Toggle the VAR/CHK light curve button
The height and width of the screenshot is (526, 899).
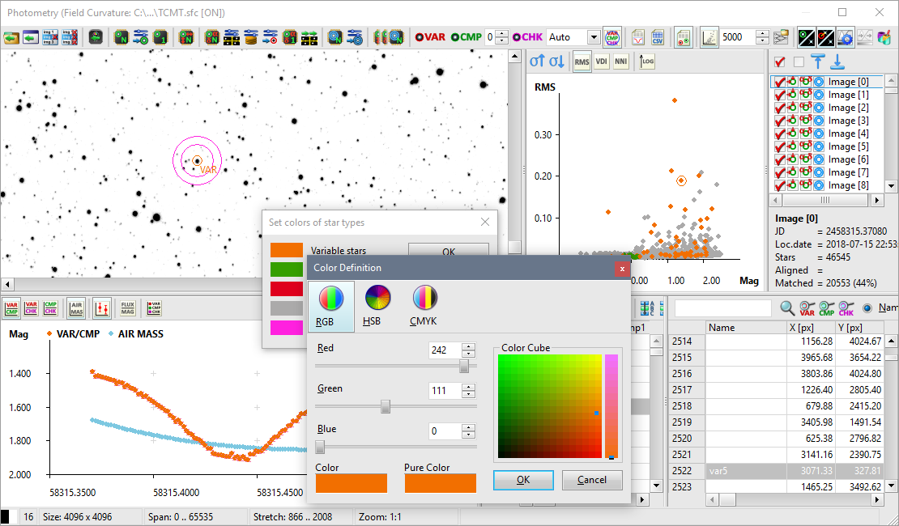[x=31, y=308]
